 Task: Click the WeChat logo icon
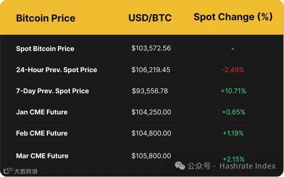tap(180, 166)
